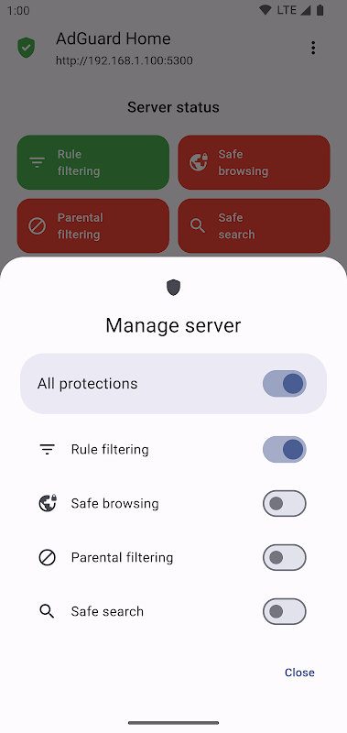Disable the All protections switch
This screenshot has width=347, height=733.
pos(285,384)
